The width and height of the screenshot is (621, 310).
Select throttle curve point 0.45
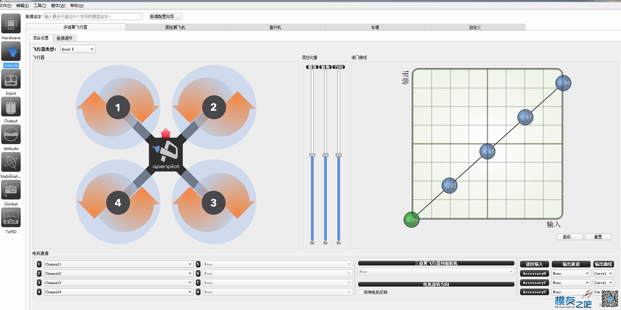pyautogui.click(x=487, y=151)
